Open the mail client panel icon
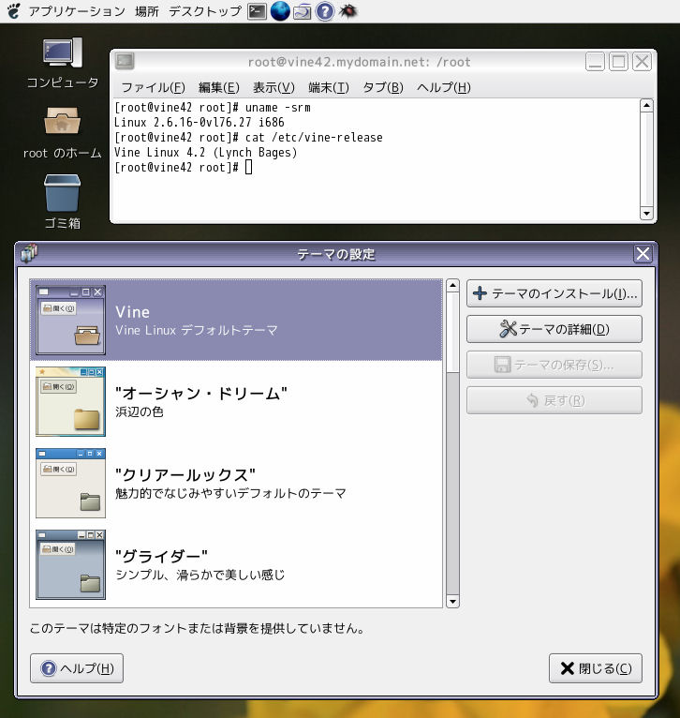 (303, 11)
